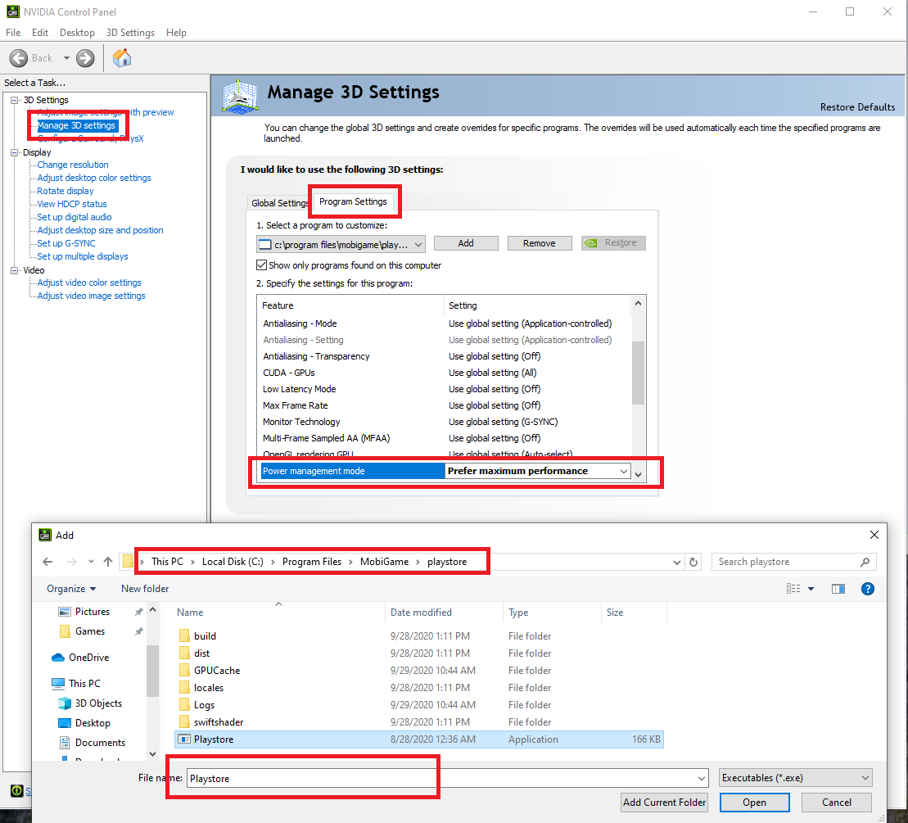Collapse the Video tree node
Screen dimensions: 908x823
click(x=14, y=270)
